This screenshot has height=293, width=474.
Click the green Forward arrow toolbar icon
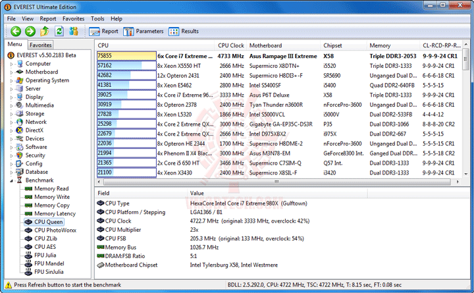tap(30, 31)
